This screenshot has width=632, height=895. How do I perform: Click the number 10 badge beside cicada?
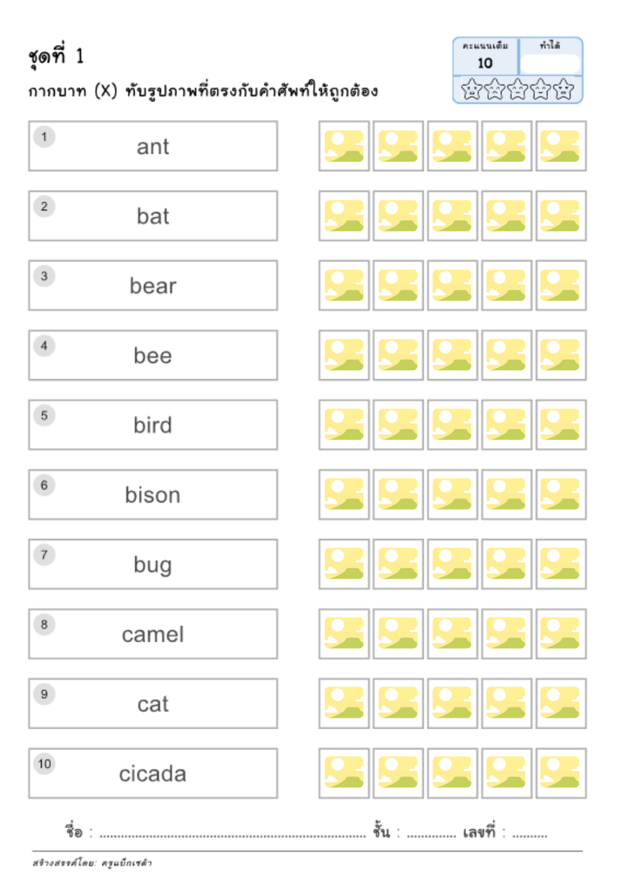pyautogui.click(x=44, y=764)
